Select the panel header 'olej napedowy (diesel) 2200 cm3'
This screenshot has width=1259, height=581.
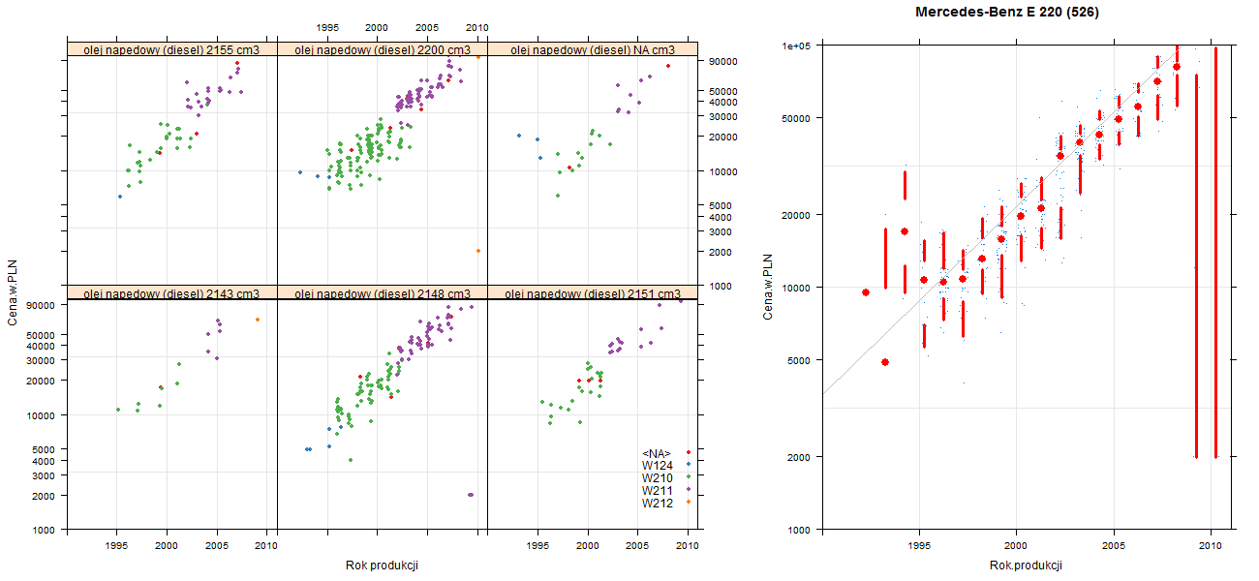pyautogui.click(x=383, y=49)
